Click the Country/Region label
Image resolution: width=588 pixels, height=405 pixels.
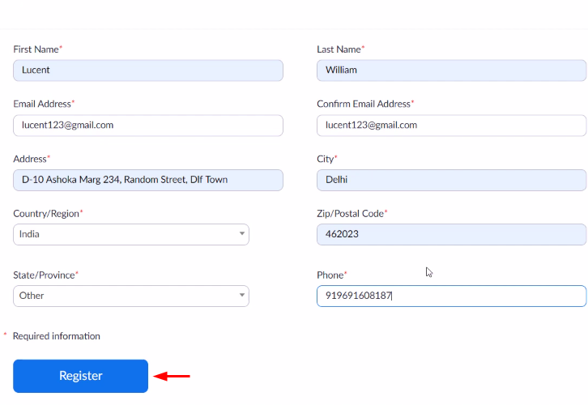pyautogui.click(x=46, y=214)
